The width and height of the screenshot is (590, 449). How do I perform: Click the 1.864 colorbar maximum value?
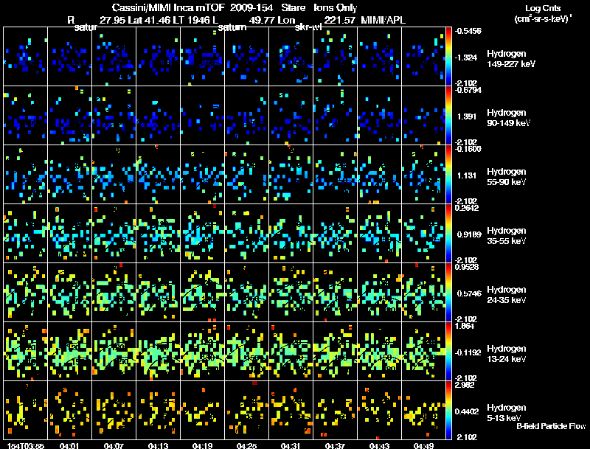[465, 326]
